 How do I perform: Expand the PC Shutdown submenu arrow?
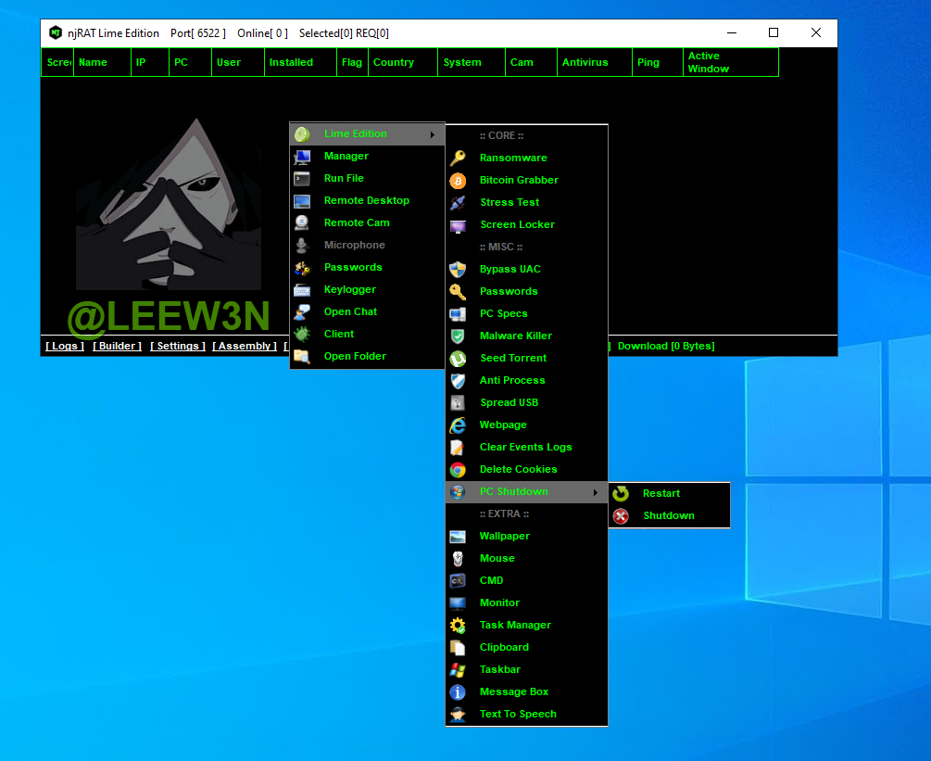tap(595, 492)
